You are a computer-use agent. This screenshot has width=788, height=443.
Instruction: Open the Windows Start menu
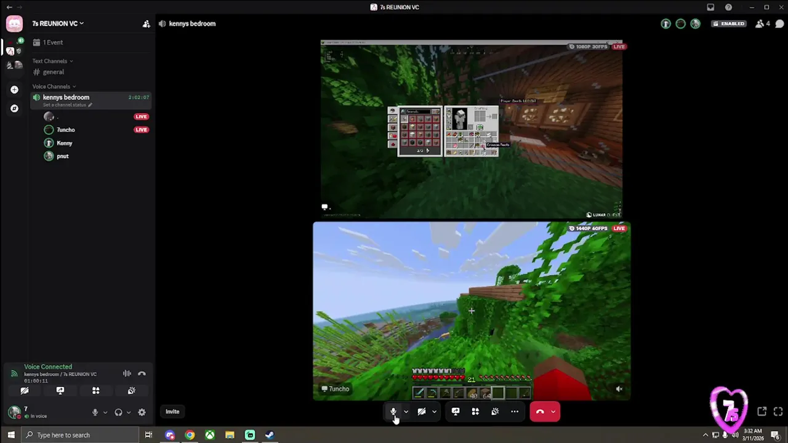coord(10,435)
